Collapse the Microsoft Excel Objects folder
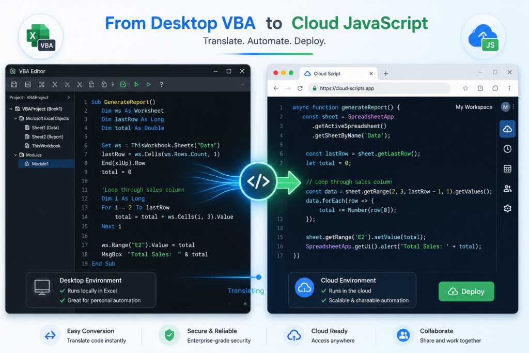Screen dimensions: 529x353 pyautogui.click(x=15, y=118)
